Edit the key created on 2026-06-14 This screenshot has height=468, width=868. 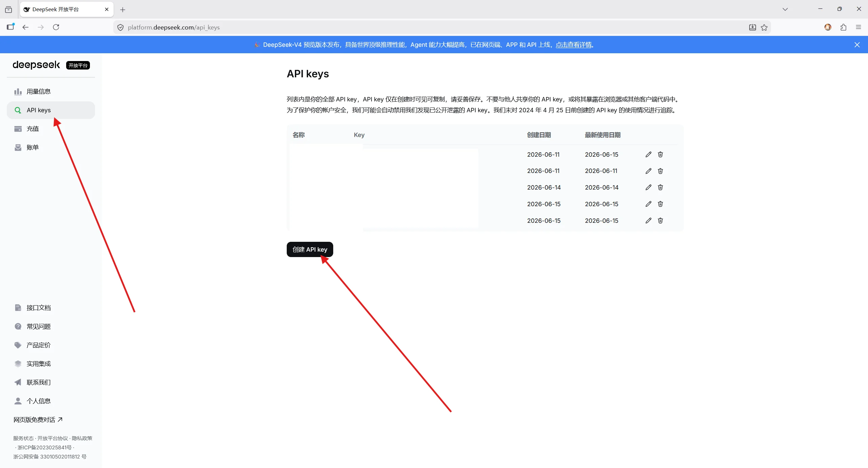[x=648, y=188]
